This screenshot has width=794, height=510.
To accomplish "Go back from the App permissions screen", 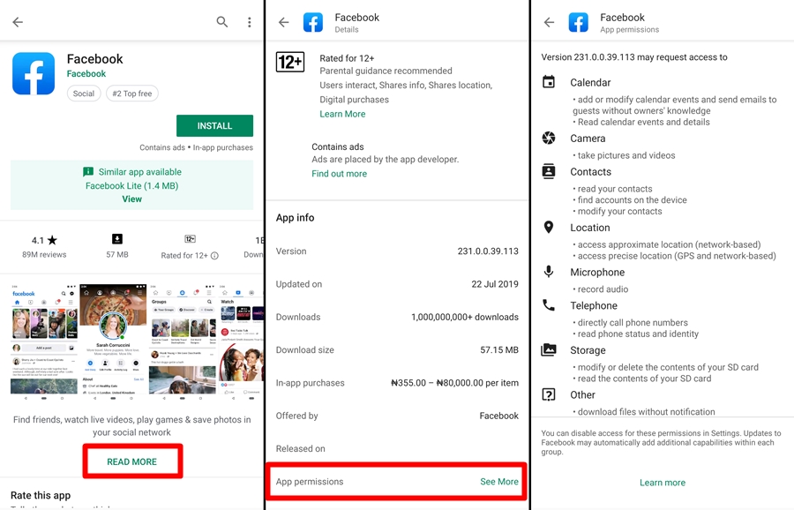I will point(549,22).
